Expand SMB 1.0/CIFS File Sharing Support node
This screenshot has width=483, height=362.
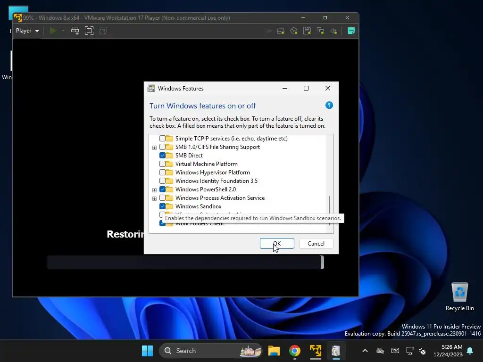(154, 148)
